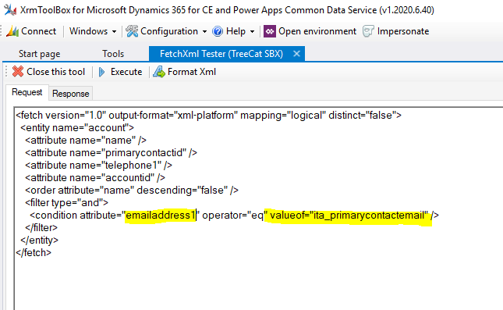Switch to the Tools tab
This screenshot has width=503, height=310.
click(113, 54)
